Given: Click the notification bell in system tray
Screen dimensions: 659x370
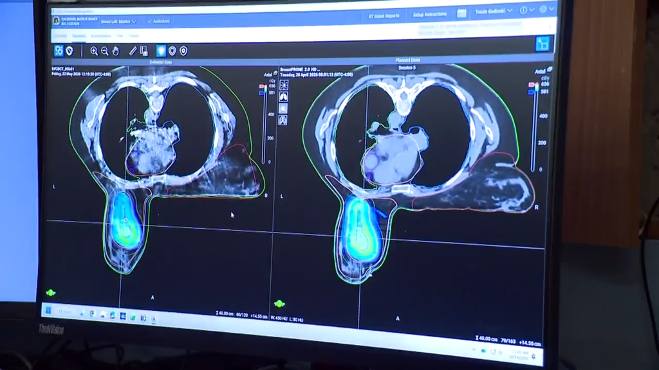Looking at the screenshot, I should coord(534,356).
